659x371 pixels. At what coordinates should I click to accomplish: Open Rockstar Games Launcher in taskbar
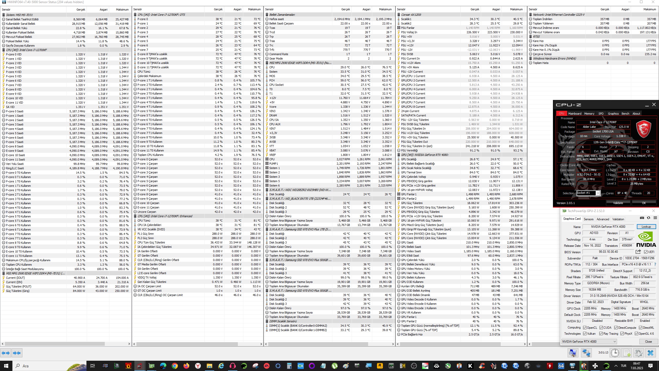point(380,366)
